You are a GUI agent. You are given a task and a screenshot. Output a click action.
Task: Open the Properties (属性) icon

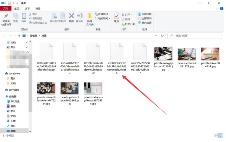pos(117,16)
